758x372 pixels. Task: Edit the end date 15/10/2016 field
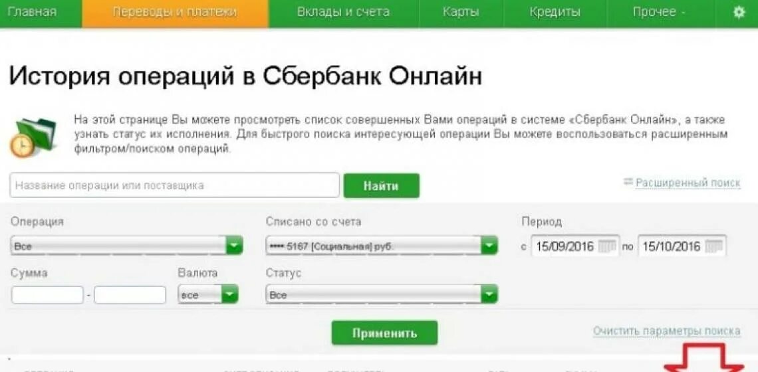point(682,246)
